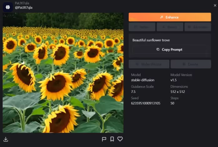Click the copy icon beside Copy Prompt
Screen dimensions: 218x147
pyautogui.click(x=158, y=49)
